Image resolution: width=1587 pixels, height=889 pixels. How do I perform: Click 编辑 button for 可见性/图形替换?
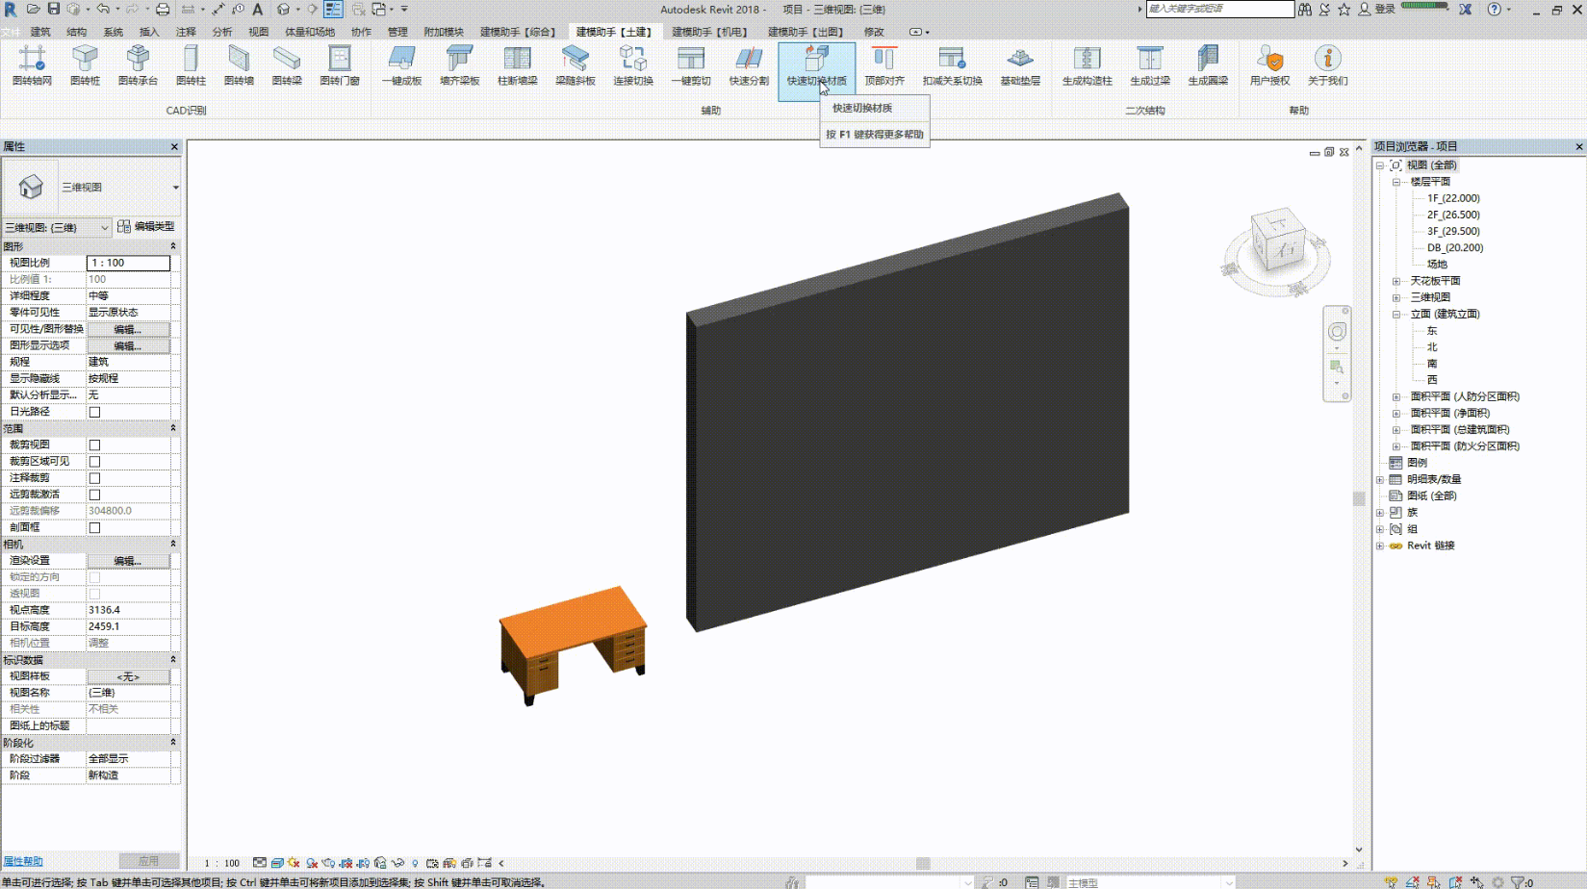point(128,329)
